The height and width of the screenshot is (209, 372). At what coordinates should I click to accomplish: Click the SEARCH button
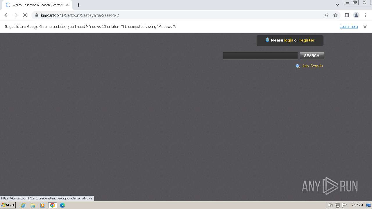(312, 56)
